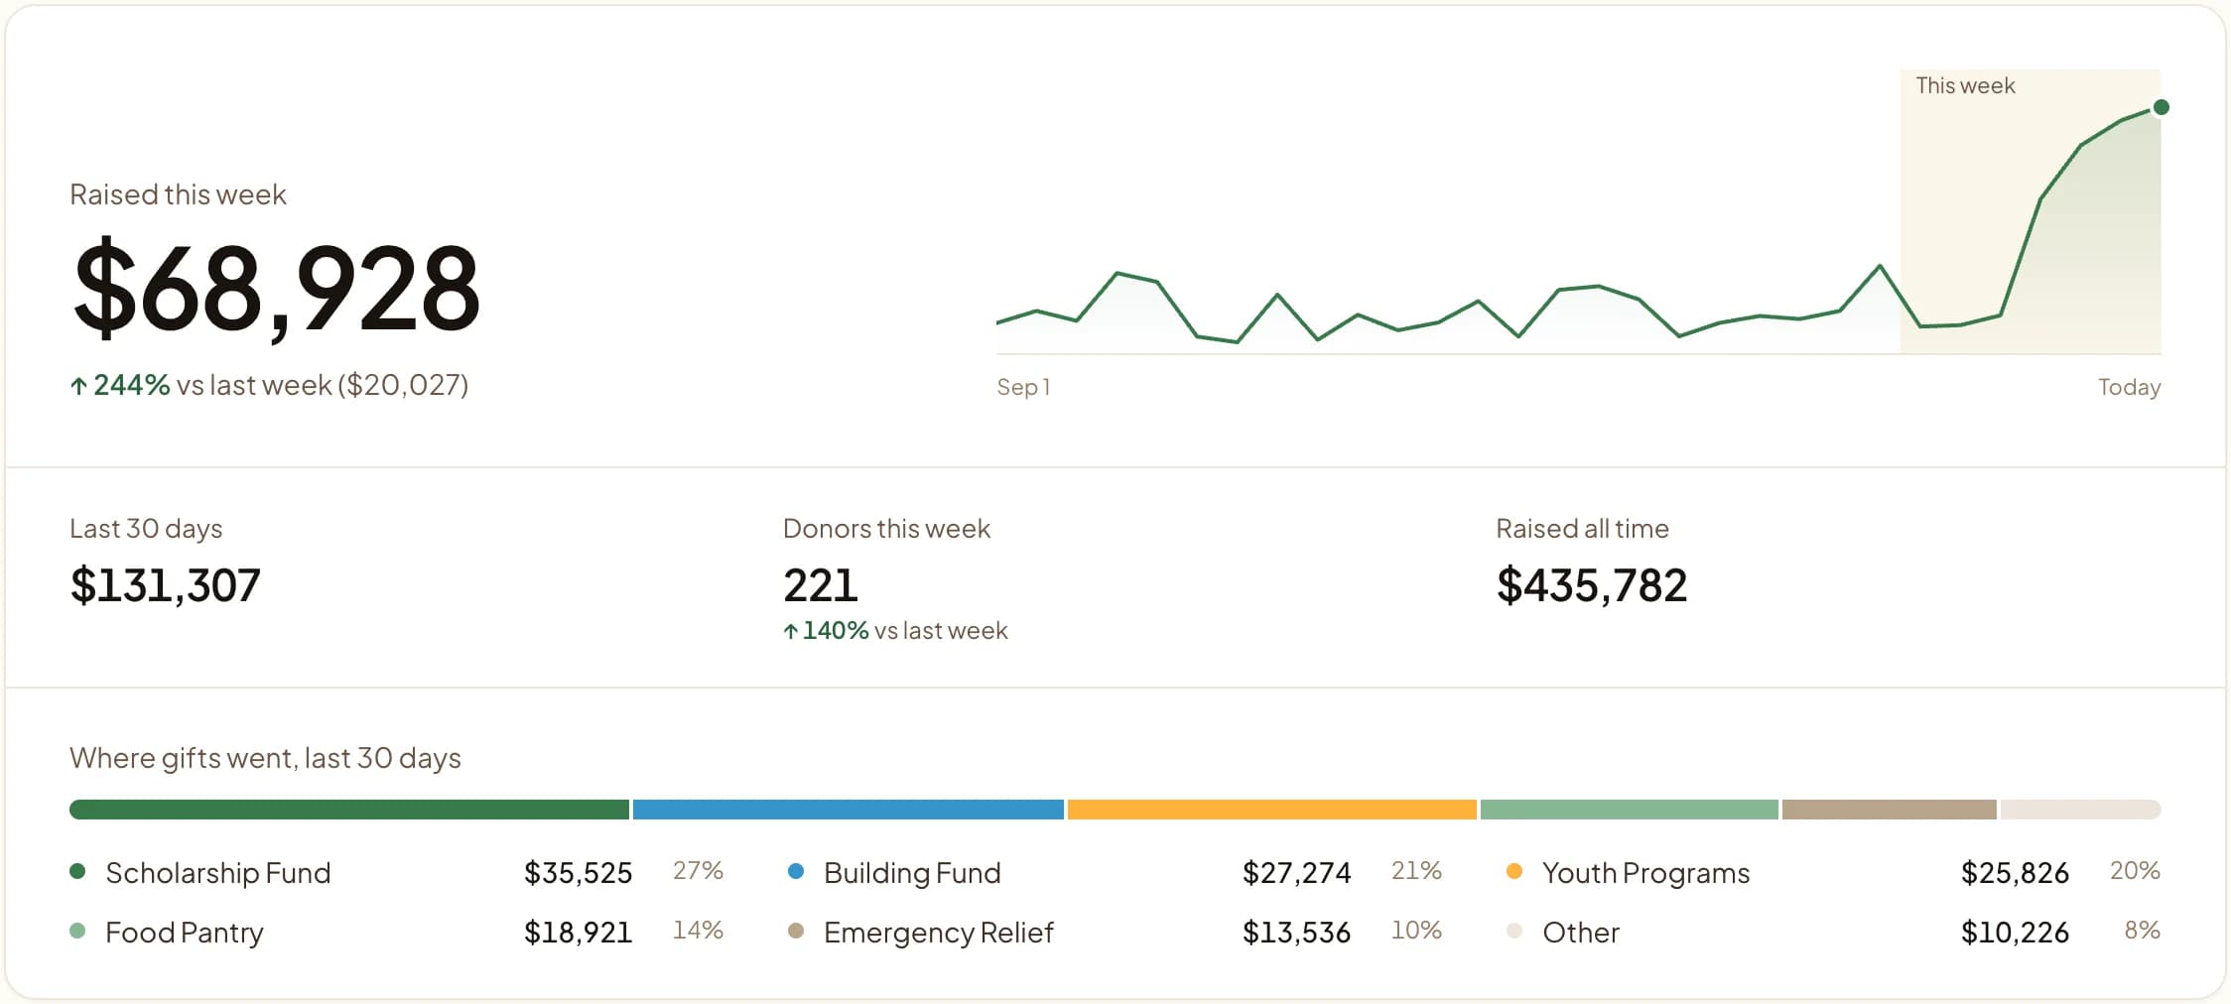Image resolution: width=2231 pixels, height=1004 pixels.
Task: Click the 10% Emergency Relief share
Action: [1416, 931]
